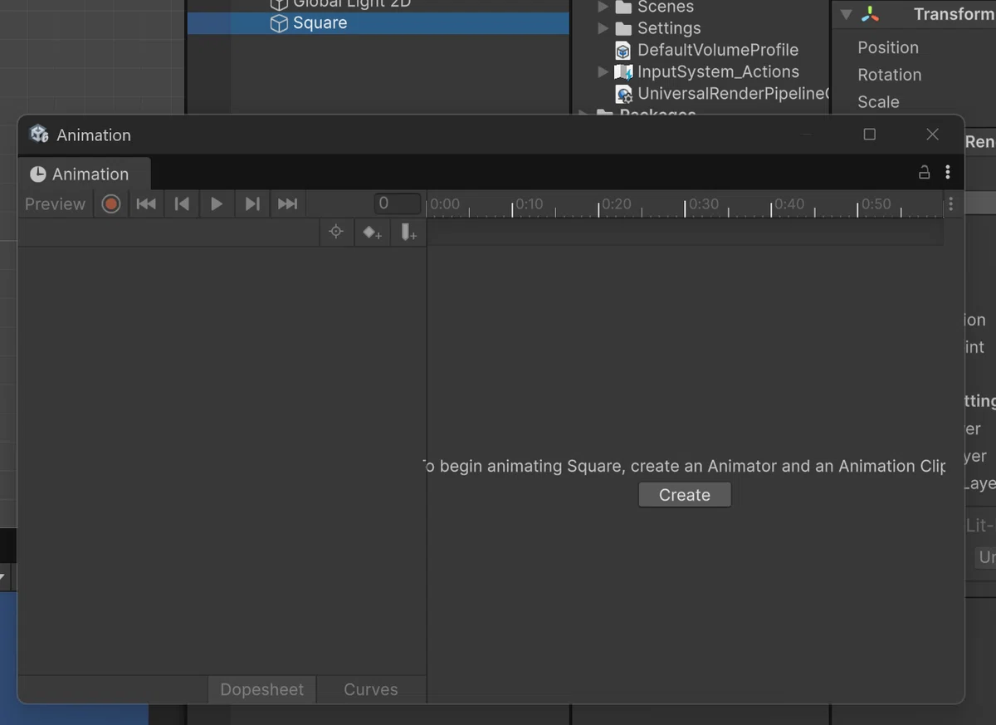Viewport: 996px width, 725px height.
Task: Click Create to make an Animation Clip
Action: point(685,495)
